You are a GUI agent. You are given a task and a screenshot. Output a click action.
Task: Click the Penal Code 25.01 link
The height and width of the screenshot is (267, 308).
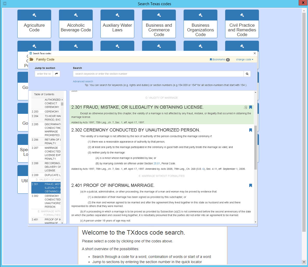click(157, 164)
